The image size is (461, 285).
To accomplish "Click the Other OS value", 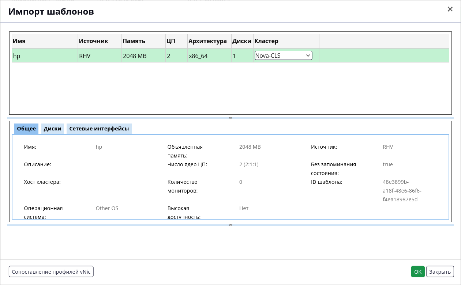I will click(x=107, y=208).
